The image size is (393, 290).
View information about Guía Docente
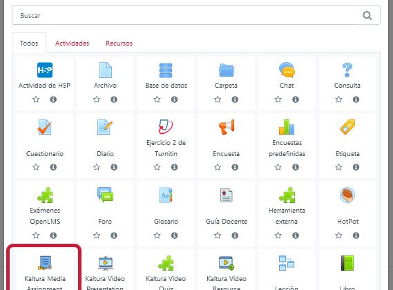(x=235, y=235)
